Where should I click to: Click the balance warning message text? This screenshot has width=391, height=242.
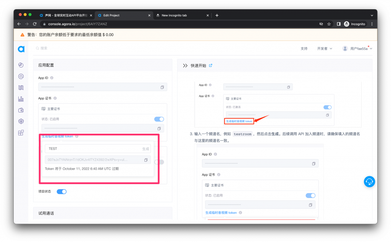pos(70,35)
